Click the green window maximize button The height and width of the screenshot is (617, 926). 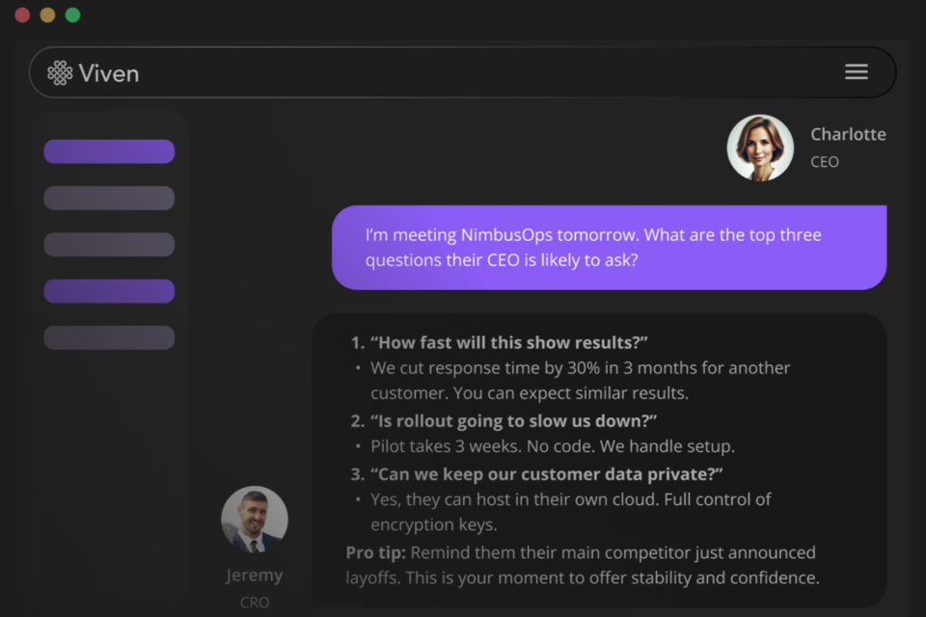pos(72,14)
